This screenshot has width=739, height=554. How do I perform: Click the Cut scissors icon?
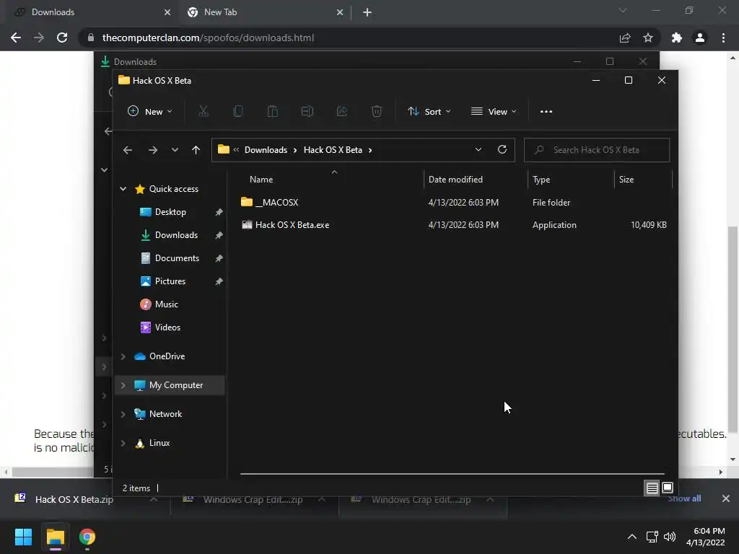[x=203, y=112]
